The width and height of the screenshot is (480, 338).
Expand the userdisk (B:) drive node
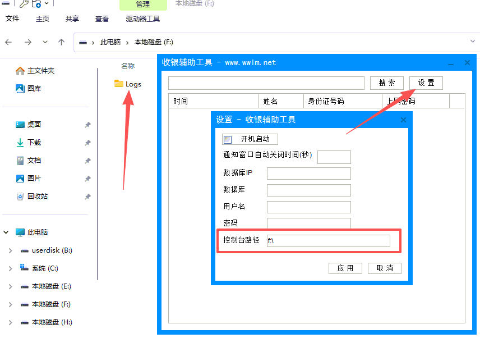point(10,250)
